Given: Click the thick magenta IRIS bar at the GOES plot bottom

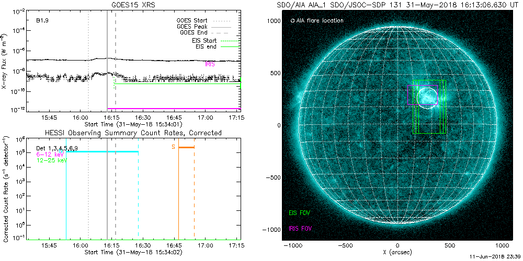Looking at the screenshot, I should pos(174,109).
